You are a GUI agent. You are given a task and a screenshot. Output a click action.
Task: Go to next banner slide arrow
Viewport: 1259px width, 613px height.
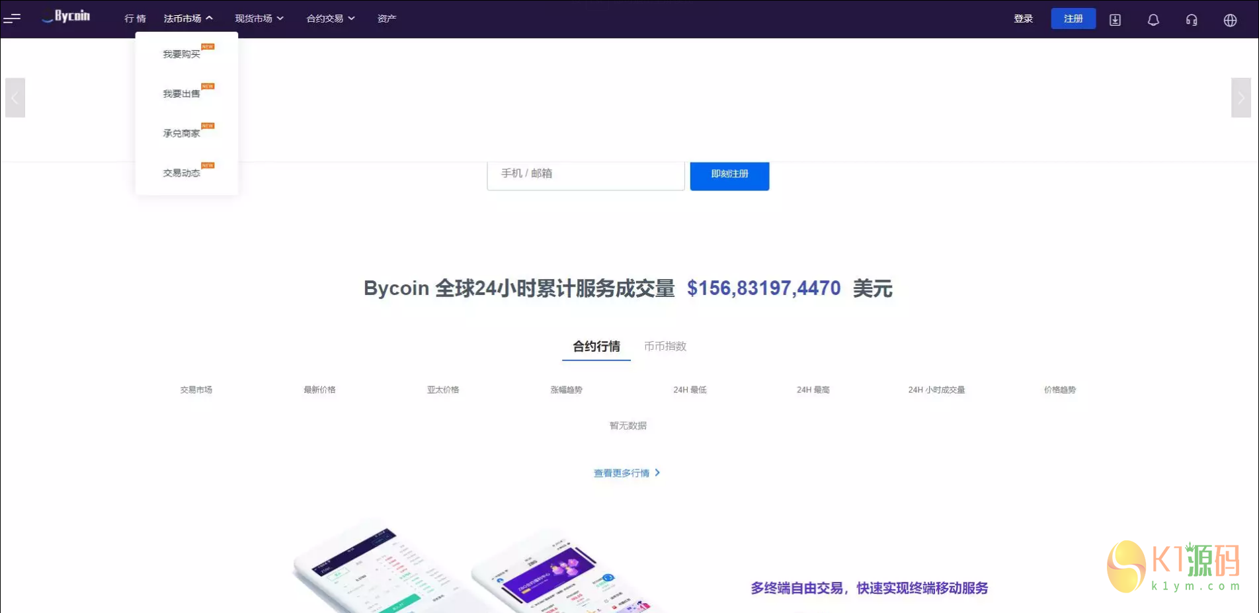1241,98
